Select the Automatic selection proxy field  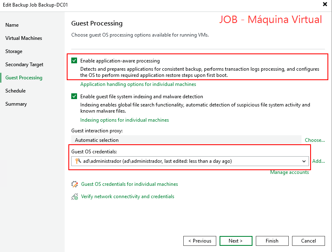tap(185, 140)
